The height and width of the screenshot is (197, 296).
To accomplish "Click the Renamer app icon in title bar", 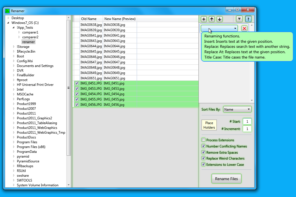I will 8,11.
